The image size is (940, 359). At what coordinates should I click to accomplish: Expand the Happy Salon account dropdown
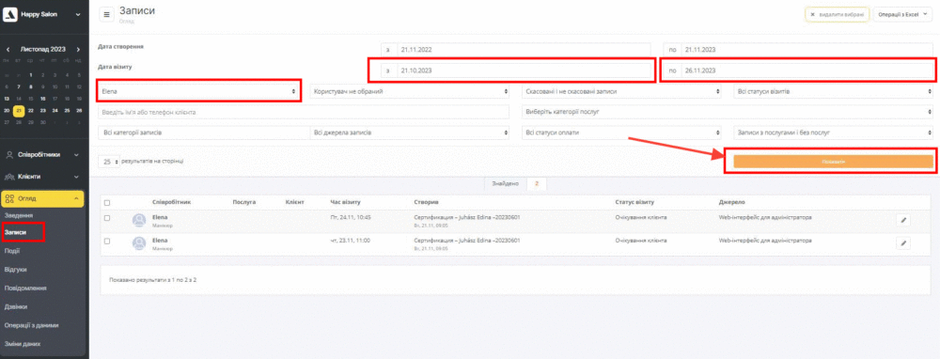[x=78, y=14]
